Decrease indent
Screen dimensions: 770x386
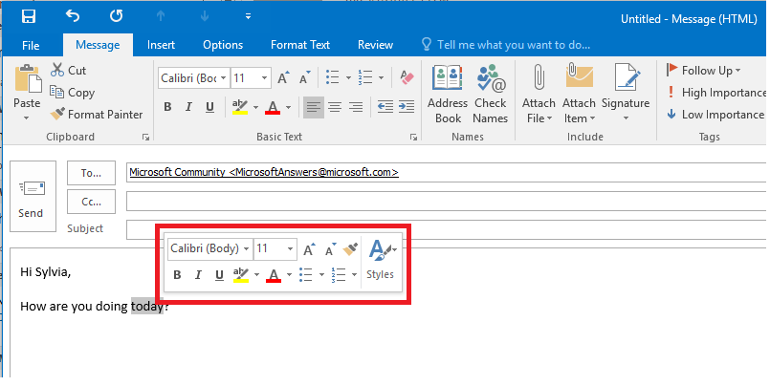point(385,107)
